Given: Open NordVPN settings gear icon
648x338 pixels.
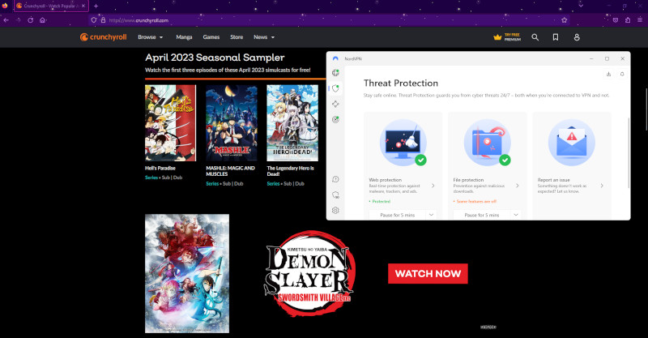Looking at the screenshot, I should tap(335, 211).
